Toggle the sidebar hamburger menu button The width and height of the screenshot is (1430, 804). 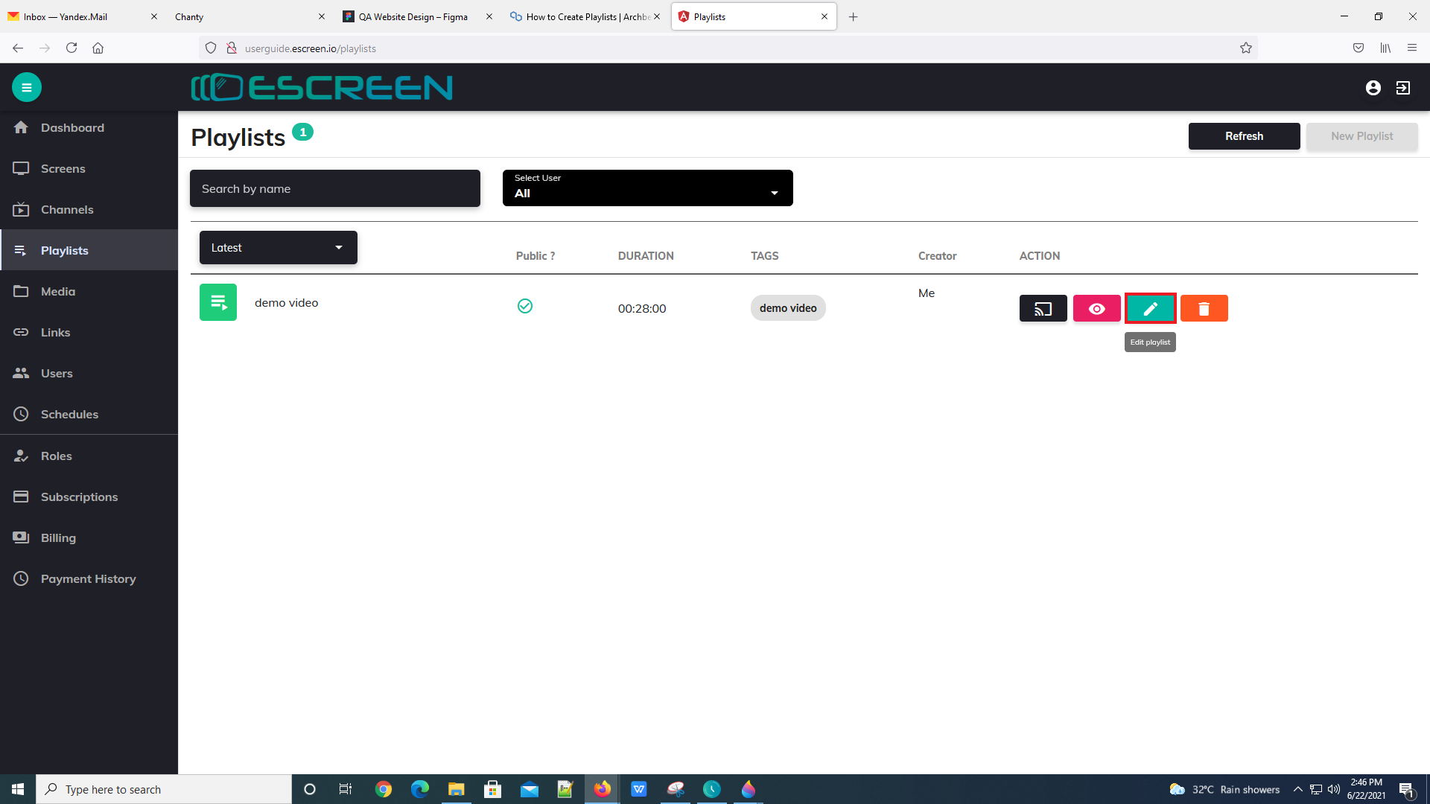click(x=27, y=87)
